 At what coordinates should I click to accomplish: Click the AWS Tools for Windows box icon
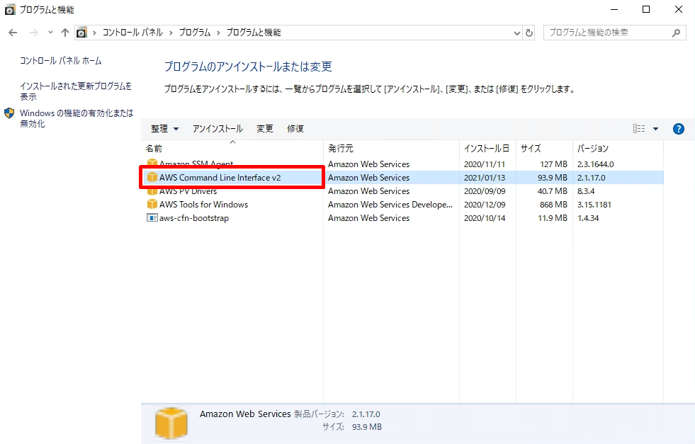[152, 204]
